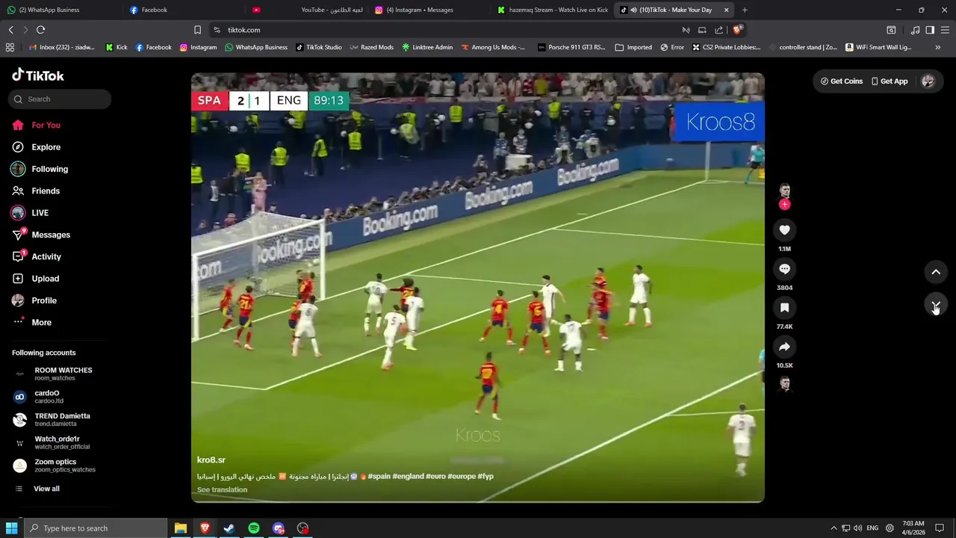The height and width of the screenshot is (538, 956).
Task: Click the TikTok search box
Action: coord(60,99)
